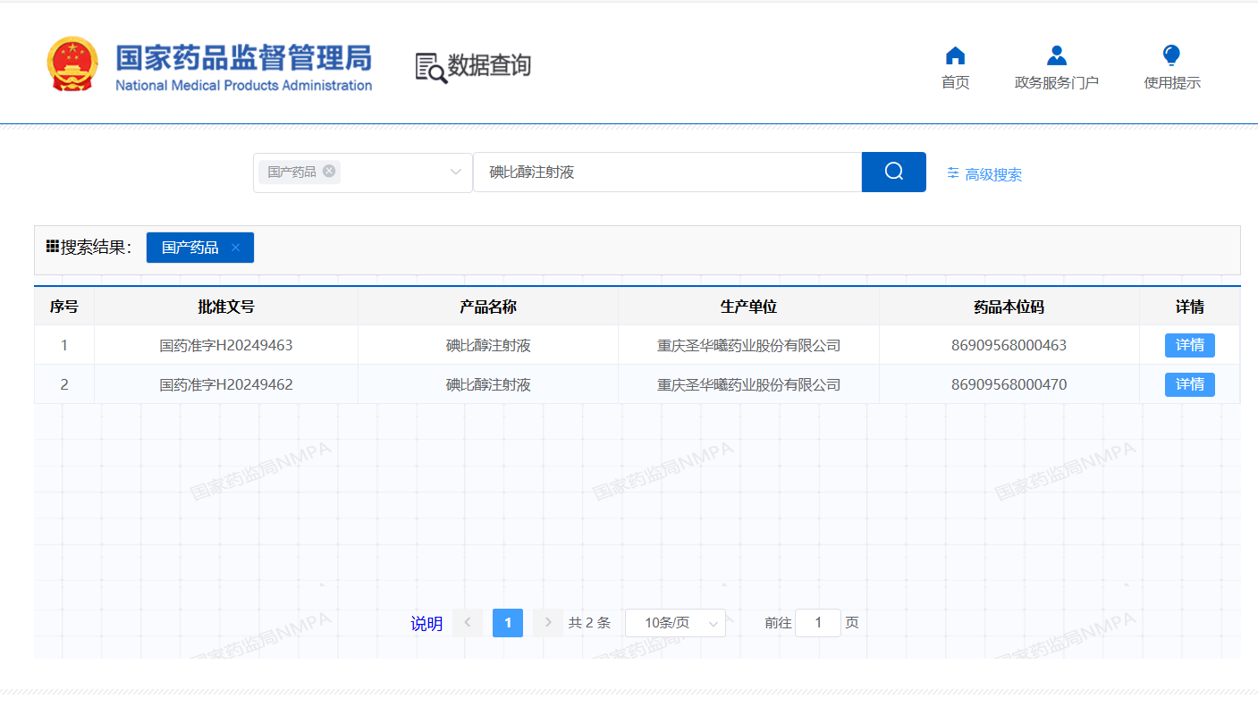
Task: Open 详情 for row 86909568000463
Action: tap(1190, 345)
